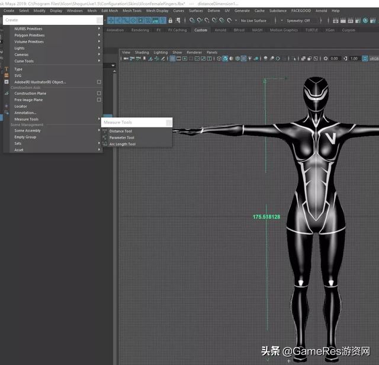Click the 175.518128 distance label

point(266,217)
